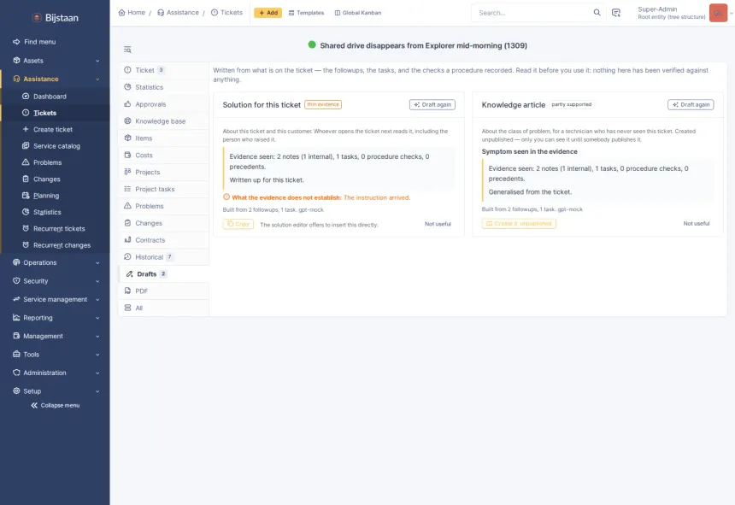Click the sidebar Statistics pie icon
Screen dimensions: 735x505
[x=26, y=212]
